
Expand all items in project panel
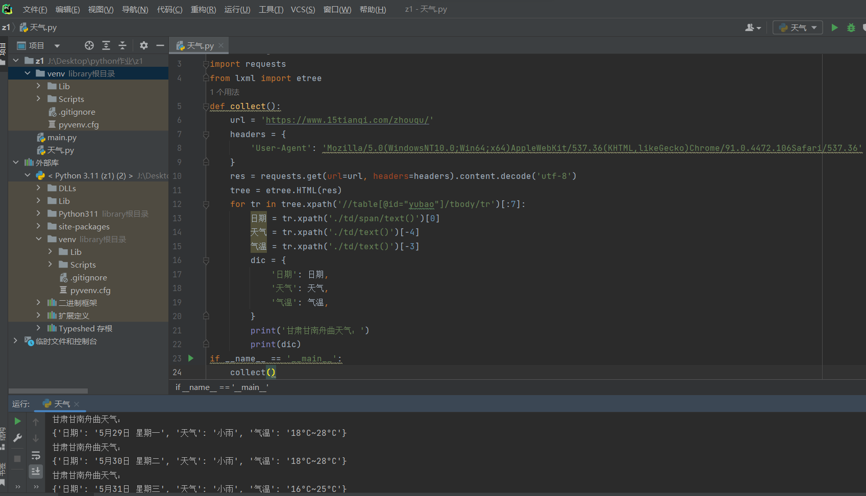coord(106,45)
